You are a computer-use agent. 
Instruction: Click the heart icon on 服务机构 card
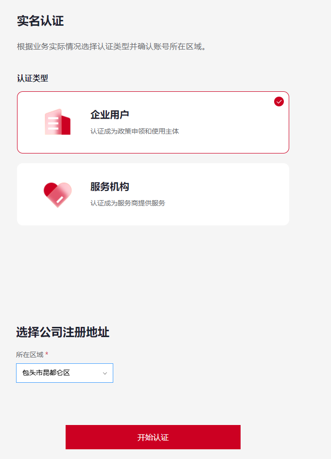point(58,194)
